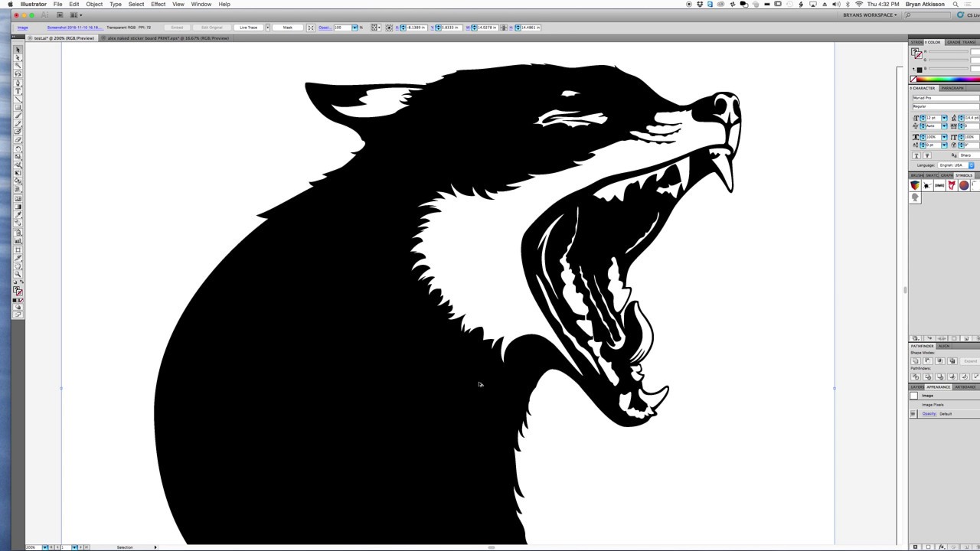Screen dimensions: 980x551
Task: Open the Effect menu
Action: click(158, 4)
